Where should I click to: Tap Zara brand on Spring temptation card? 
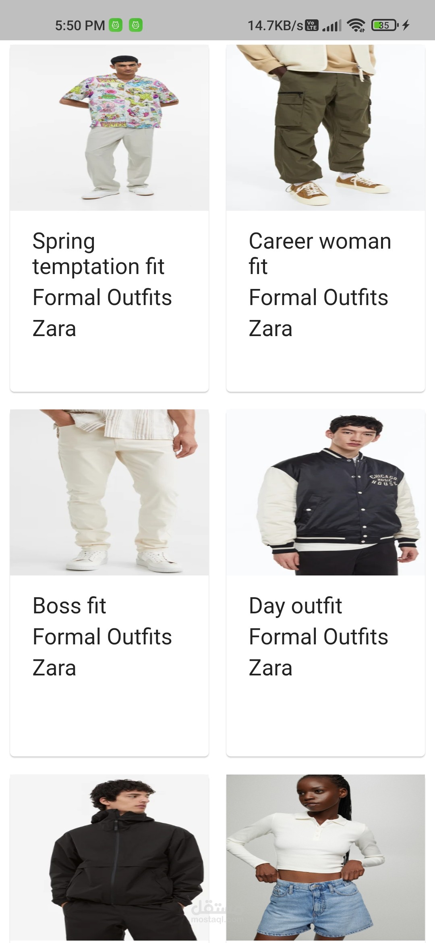tap(54, 328)
